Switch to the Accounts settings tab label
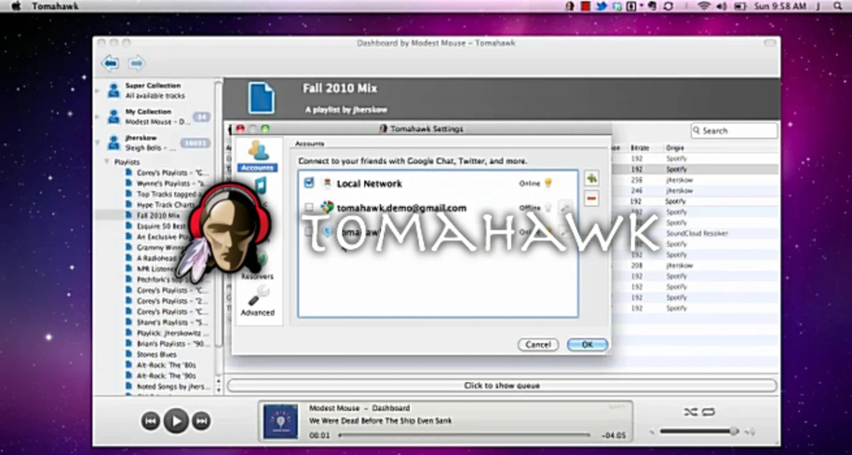The image size is (852, 455). 257,168
